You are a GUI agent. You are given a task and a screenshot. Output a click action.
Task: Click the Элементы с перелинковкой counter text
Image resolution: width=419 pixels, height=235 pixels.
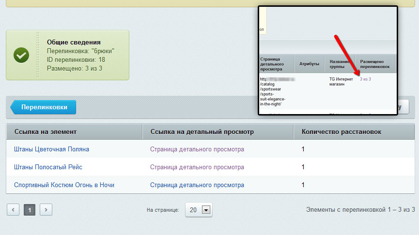click(x=360, y=210)
